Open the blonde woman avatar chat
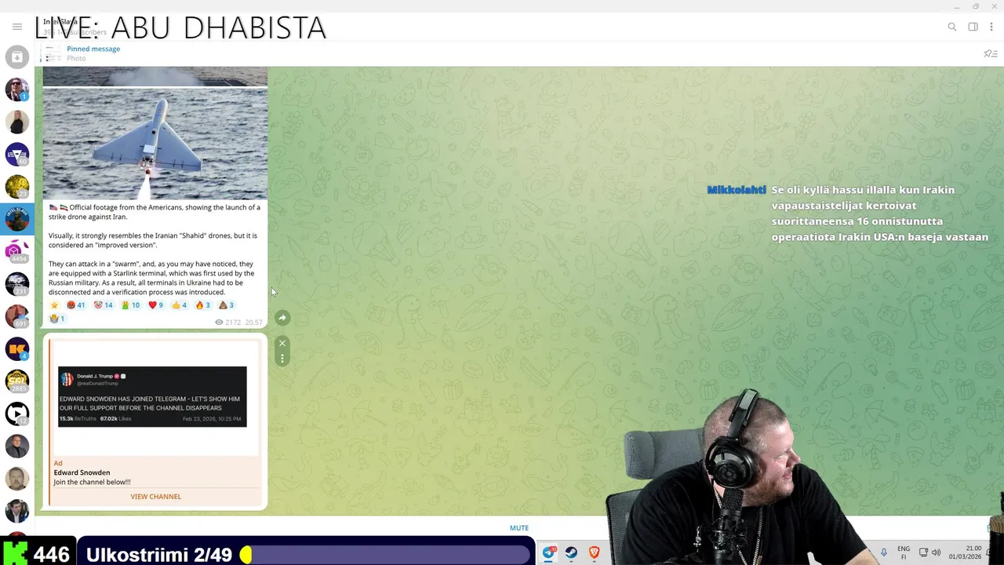Screen dimensions: 1004x565 pyautogui.click(x=17, y=122)
